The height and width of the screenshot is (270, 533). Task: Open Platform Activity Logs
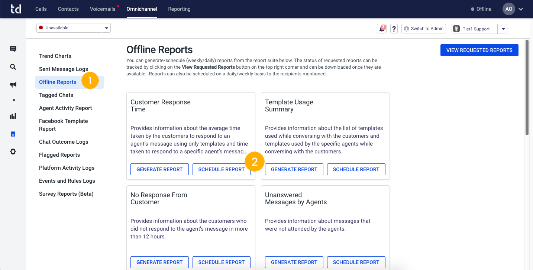[x=67, y=168]
